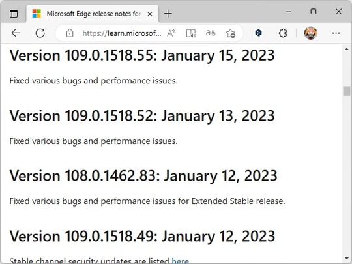Open Immersive Reader mode
This screenshot has width=352, height=264.
click(191, 33)
